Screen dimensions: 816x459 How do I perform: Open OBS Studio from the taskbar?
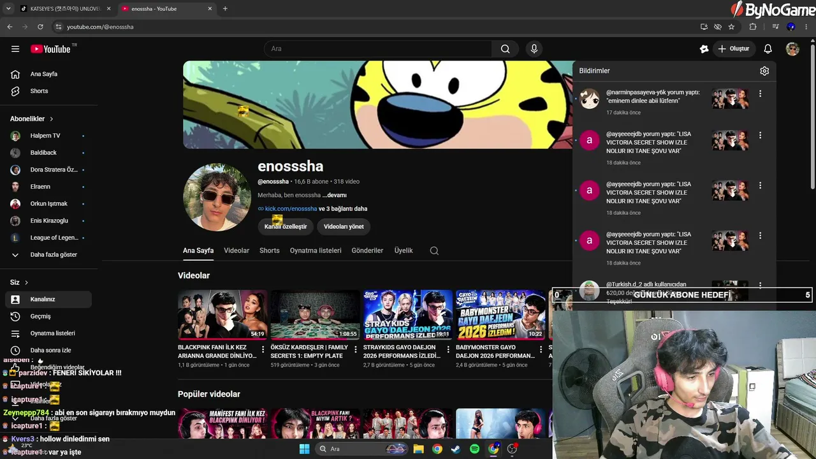512,449
